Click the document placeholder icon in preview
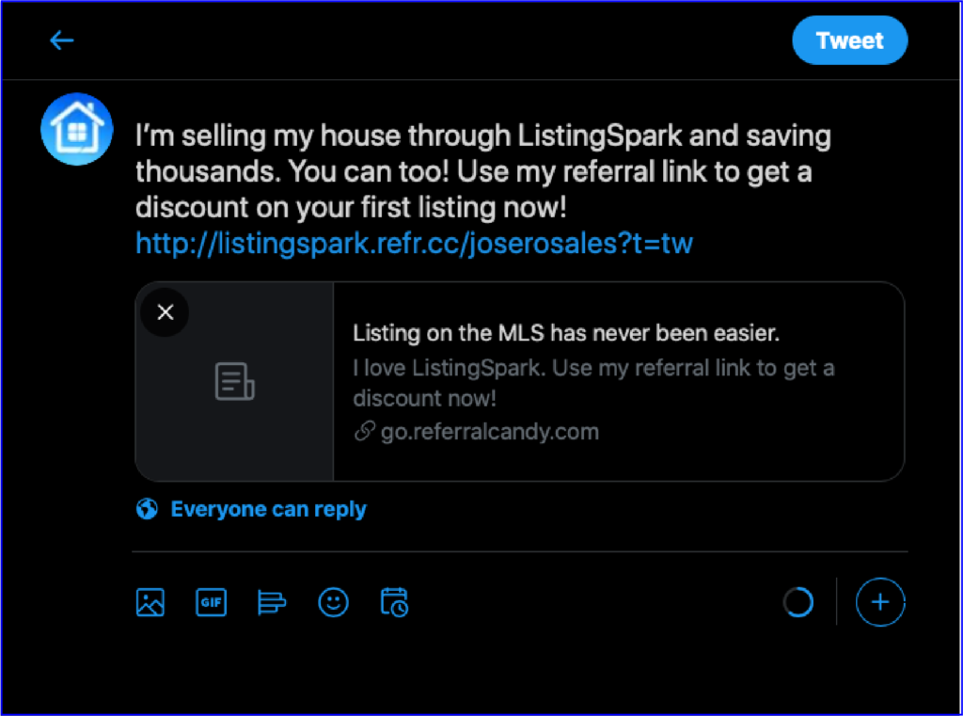 (234, 382)
